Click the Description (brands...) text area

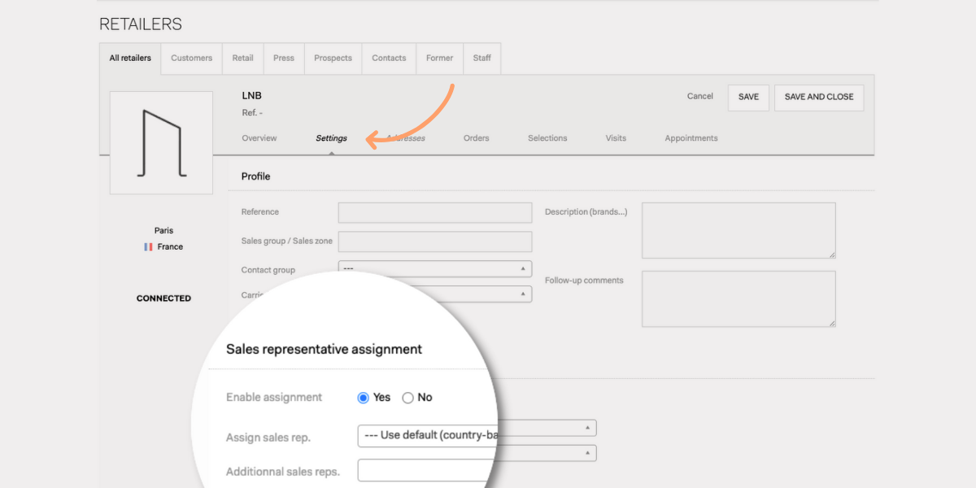click(x=738, y=230)
